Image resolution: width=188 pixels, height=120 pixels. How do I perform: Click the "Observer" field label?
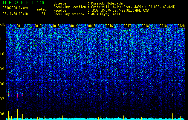[x=61, y=3]
